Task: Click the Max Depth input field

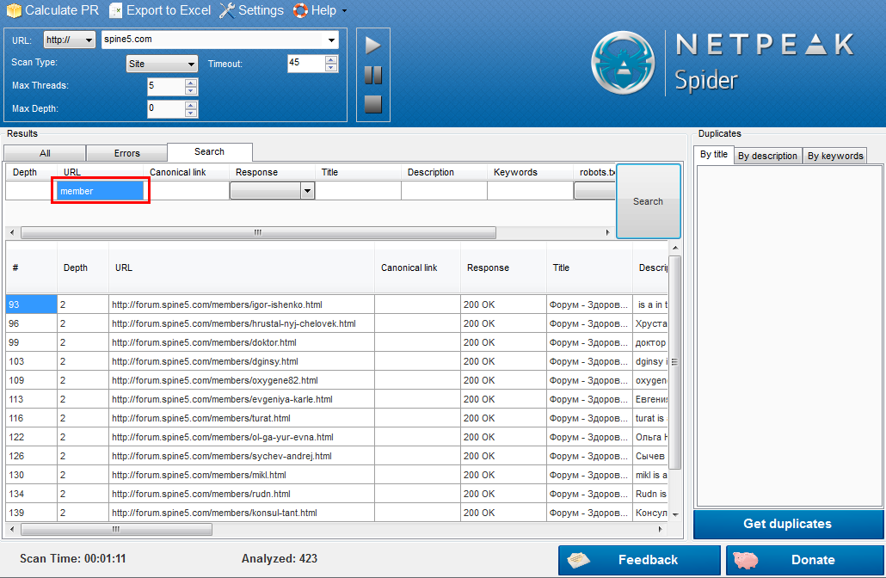Action: pyautogui.click(x=166, y=109)
